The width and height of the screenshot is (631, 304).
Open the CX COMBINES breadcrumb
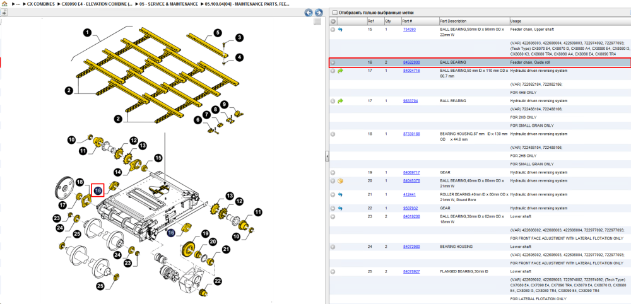point(41,4)
